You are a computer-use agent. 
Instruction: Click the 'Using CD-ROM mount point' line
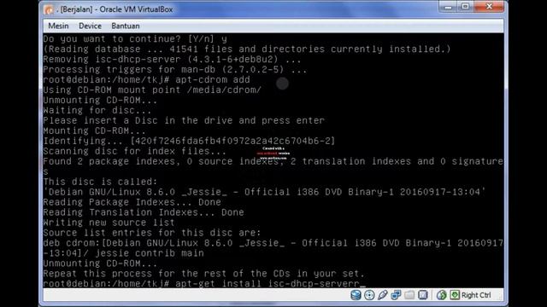pyautogui.click(x=152, y=90)
